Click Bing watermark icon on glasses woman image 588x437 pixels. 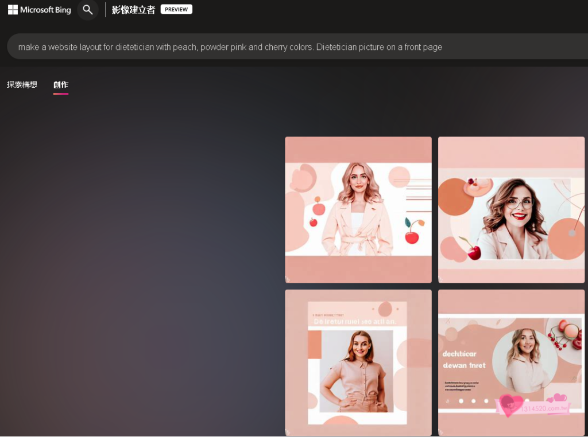(x=442, y=279)
